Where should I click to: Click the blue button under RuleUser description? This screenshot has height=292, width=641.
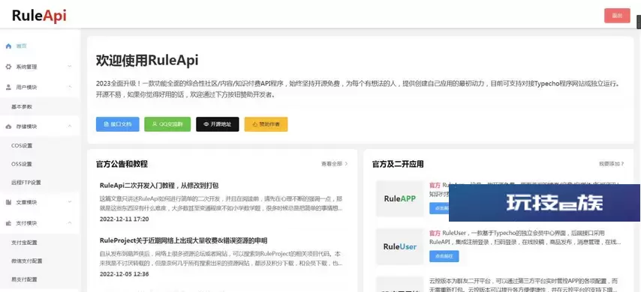[444, 256]
